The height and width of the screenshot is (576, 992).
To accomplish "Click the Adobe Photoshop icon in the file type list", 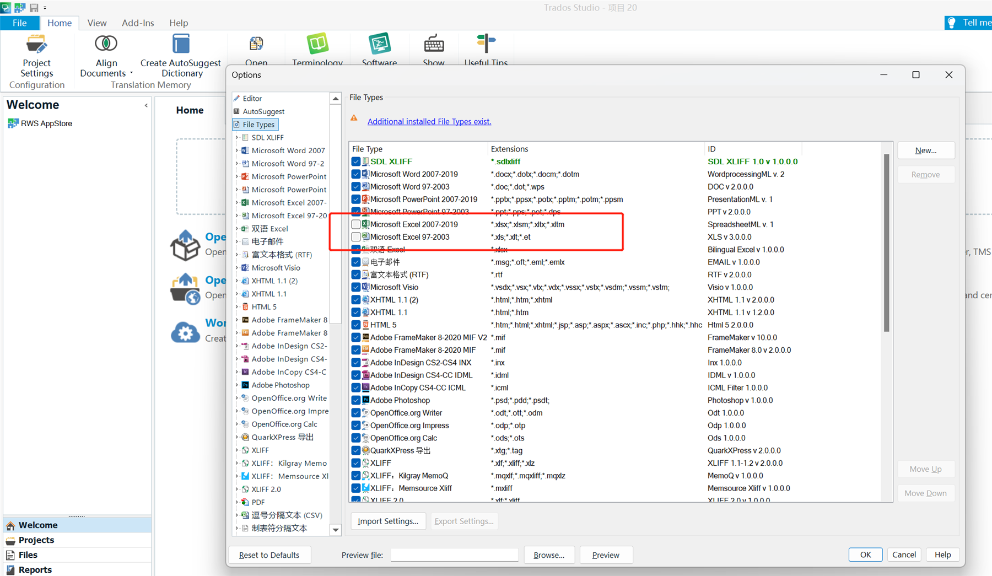I will [365, 400].
